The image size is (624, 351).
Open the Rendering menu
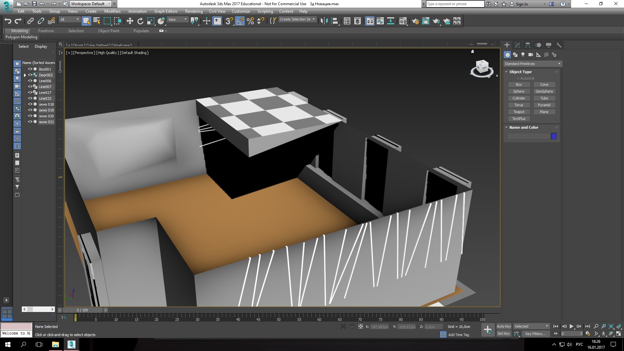[194, 11]
